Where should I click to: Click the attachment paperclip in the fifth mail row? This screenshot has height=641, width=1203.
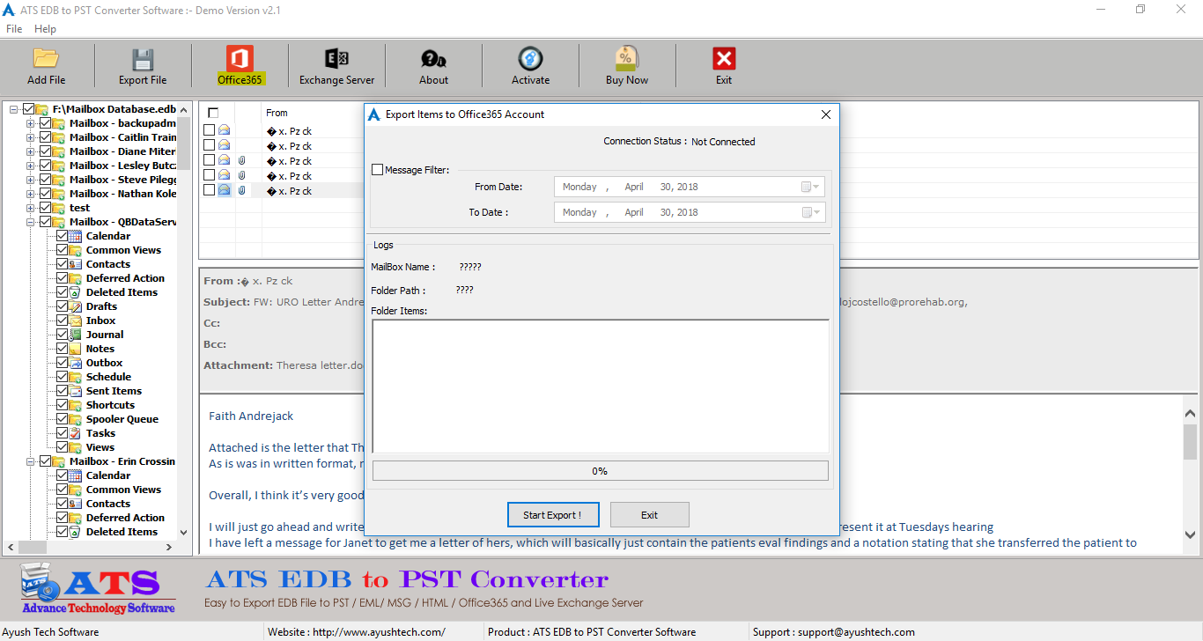click(x=242, y=190)
